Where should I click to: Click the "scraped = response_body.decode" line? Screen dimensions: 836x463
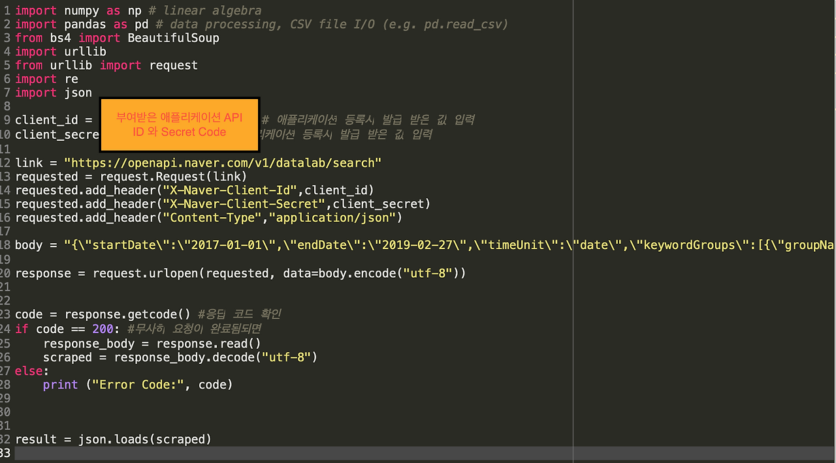coord(180,357)
